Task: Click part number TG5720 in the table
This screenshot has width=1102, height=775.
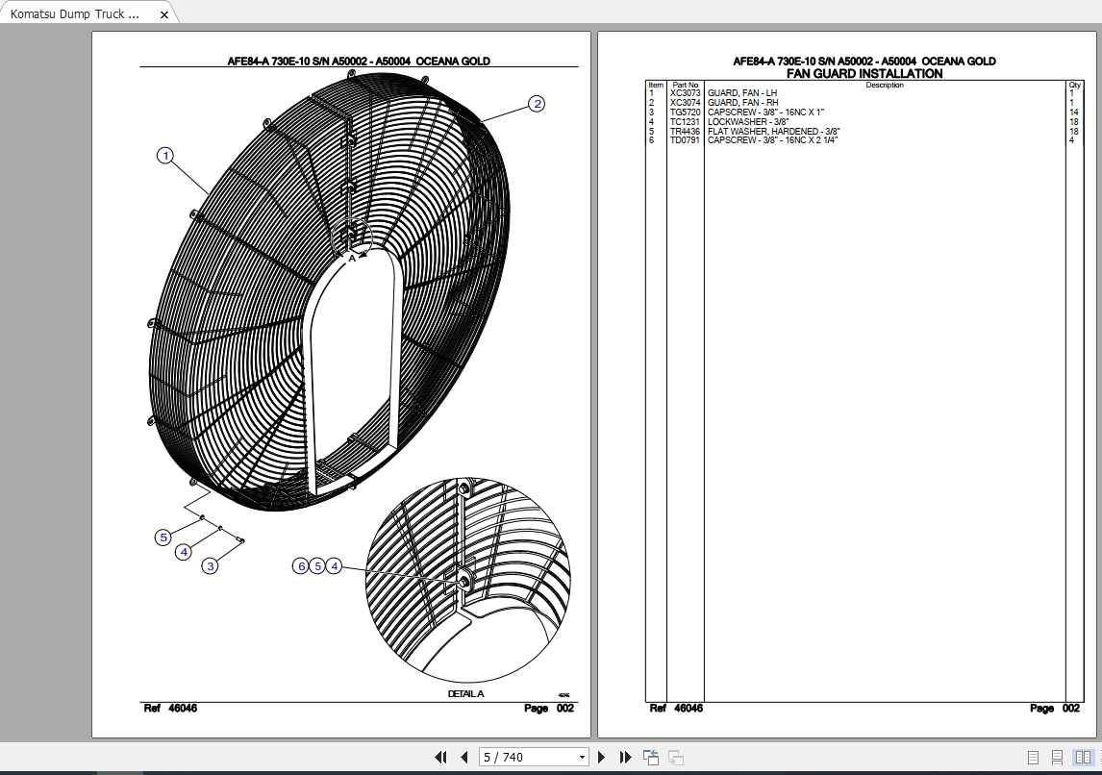Action: pyautogui.click(x=686, y=112)
